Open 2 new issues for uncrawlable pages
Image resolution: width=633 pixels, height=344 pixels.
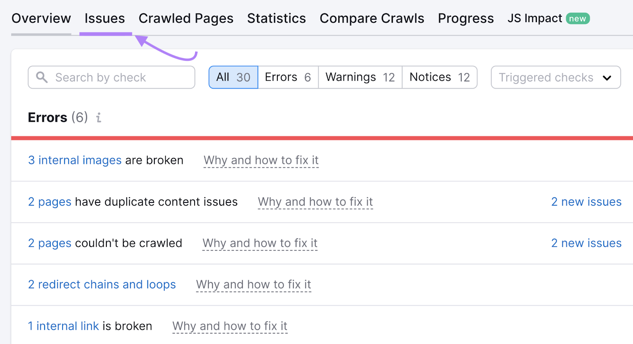586,243
